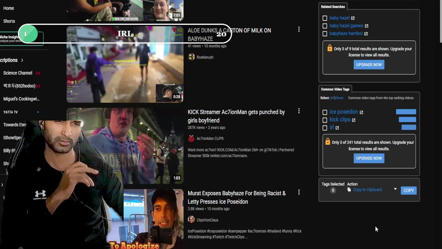
Task: Open external link icon beside irl tag
Action: [337, 128]
